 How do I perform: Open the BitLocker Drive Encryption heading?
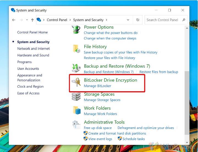[x=111, y=80]
